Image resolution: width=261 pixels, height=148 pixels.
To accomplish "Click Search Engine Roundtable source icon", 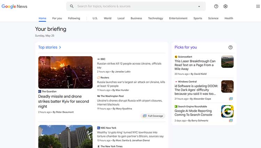I will click(x=176, y=106).
